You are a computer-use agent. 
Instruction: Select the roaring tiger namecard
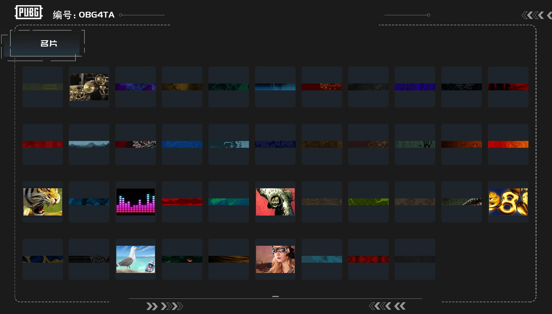coord(43,202)
